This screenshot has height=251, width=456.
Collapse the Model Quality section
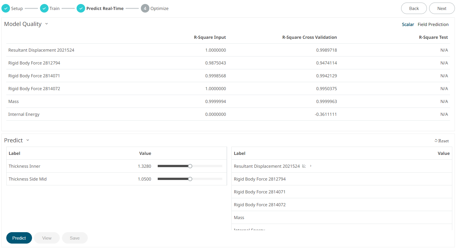(47, 24)
